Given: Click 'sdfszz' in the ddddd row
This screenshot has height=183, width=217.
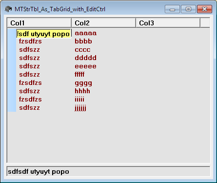Looking at the screenshot, I should click(x=29, y=58).
